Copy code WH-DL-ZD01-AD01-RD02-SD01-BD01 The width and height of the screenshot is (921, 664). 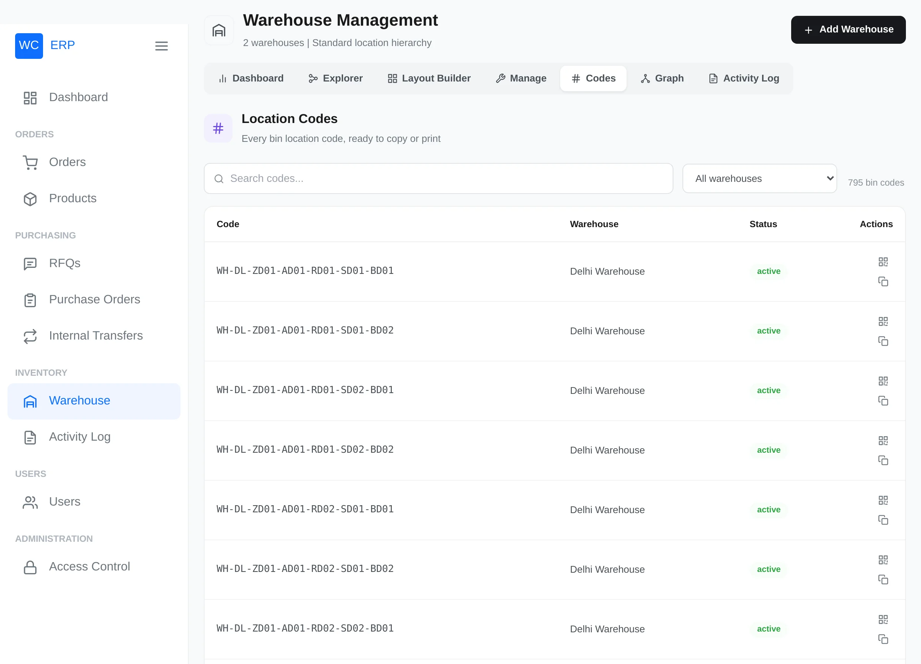pyautogui.click(x=883, y=520)
